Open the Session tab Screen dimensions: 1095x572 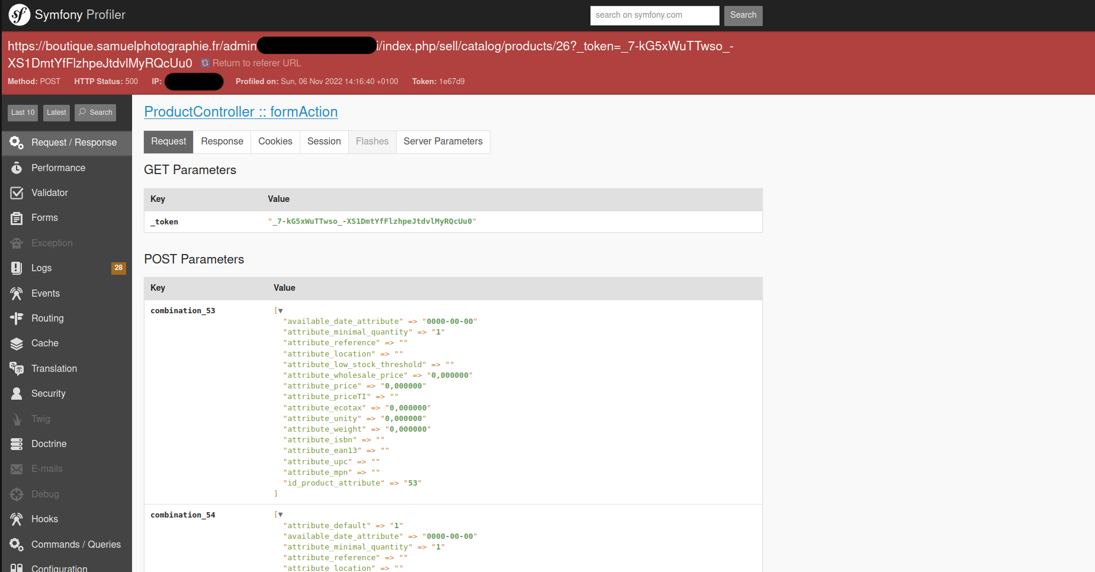pyautogui.click(x=324, y=142)
